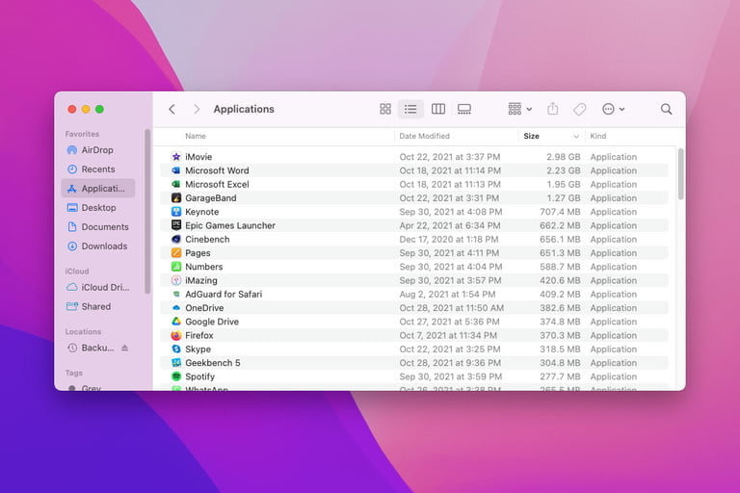Open AirDrop in the sidebar

tap(98, 149)
